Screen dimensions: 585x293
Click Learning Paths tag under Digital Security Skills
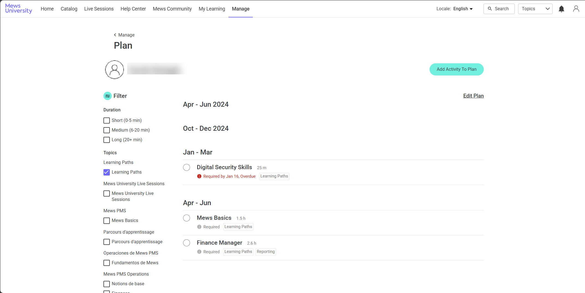pos(274,176)
